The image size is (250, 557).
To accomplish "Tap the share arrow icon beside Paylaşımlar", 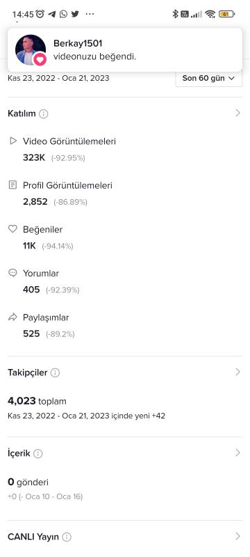I will click(12, 317).
